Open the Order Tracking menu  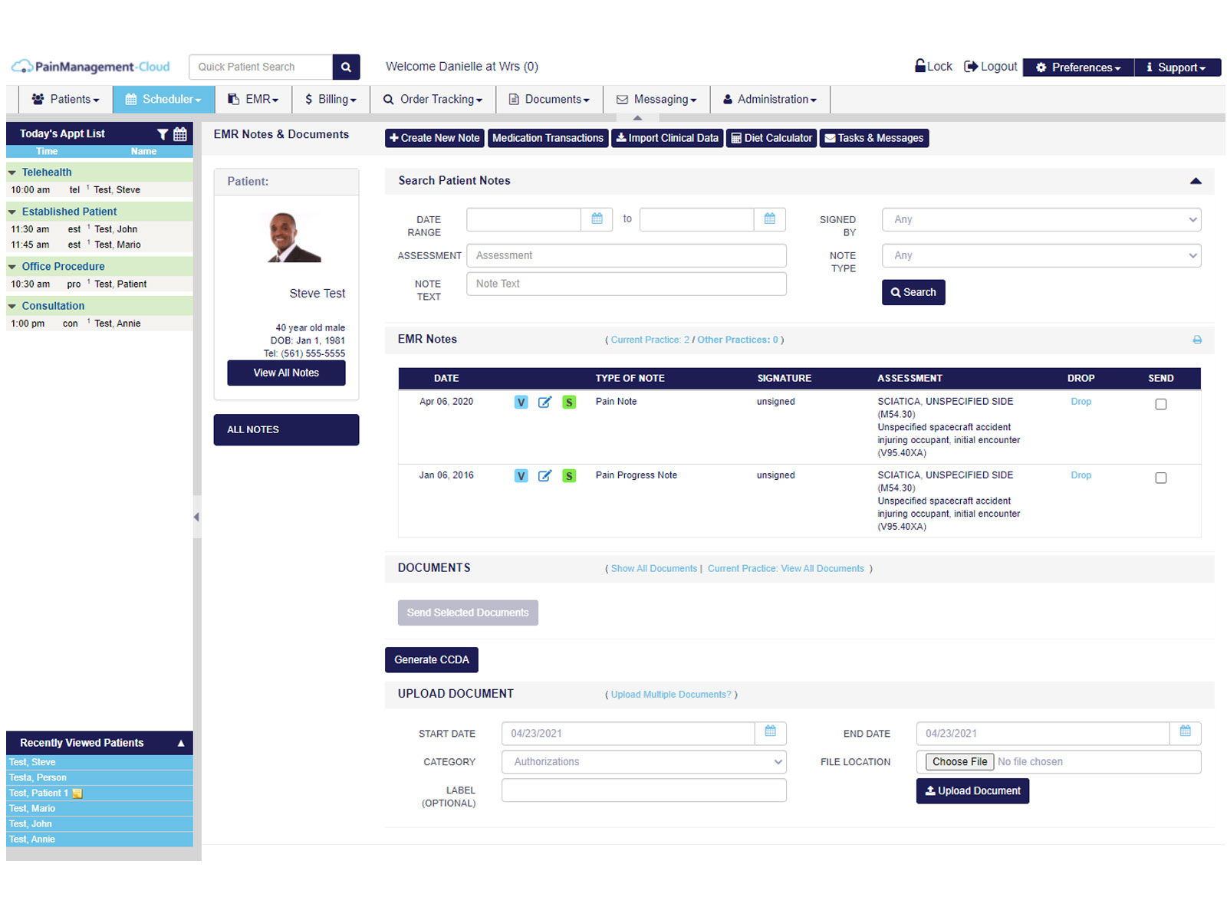pyautogui.click(x=433, y=100)
